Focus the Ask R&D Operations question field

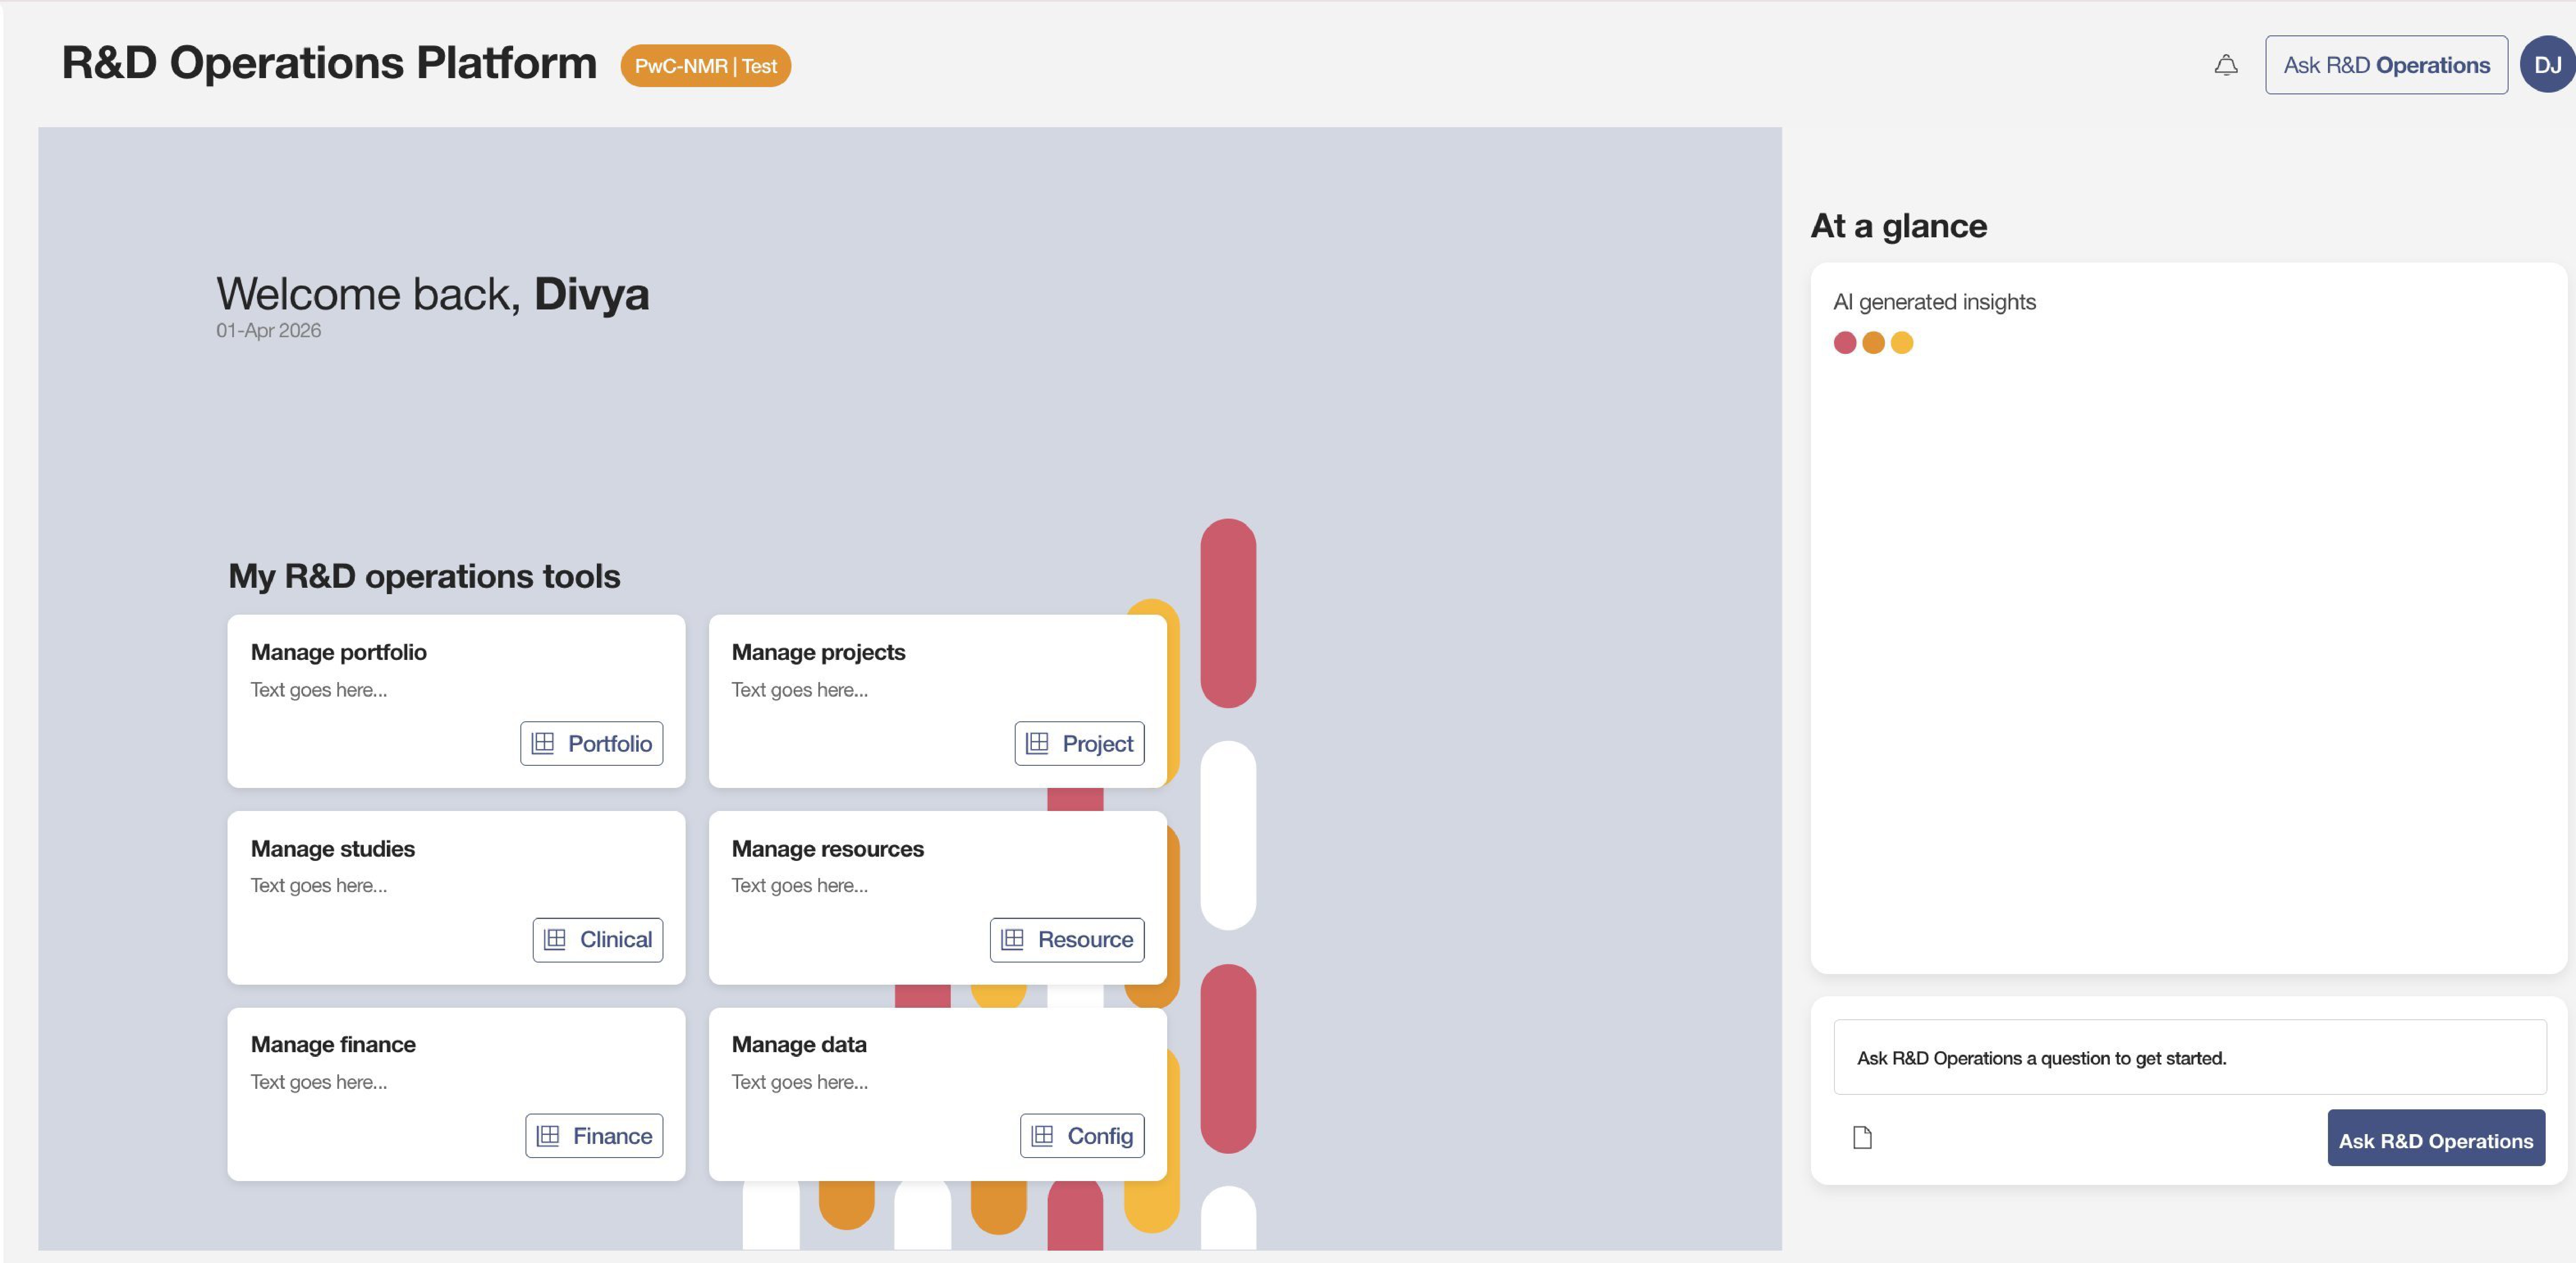coord(2189,1057)
